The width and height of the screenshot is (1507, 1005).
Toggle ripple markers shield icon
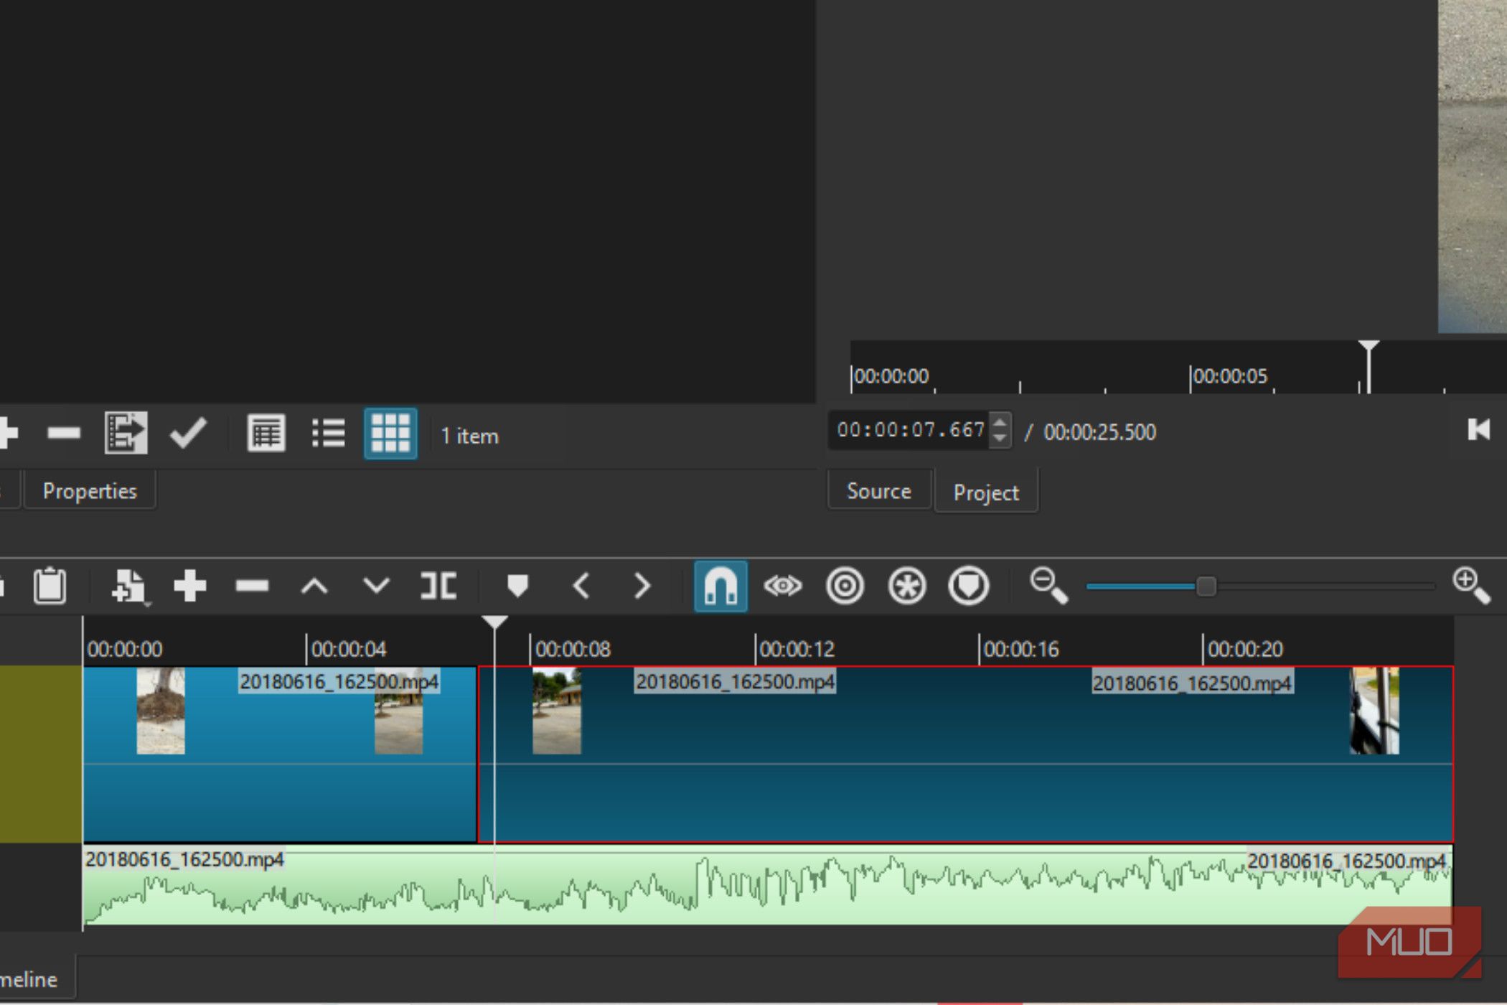click(969, 586)
